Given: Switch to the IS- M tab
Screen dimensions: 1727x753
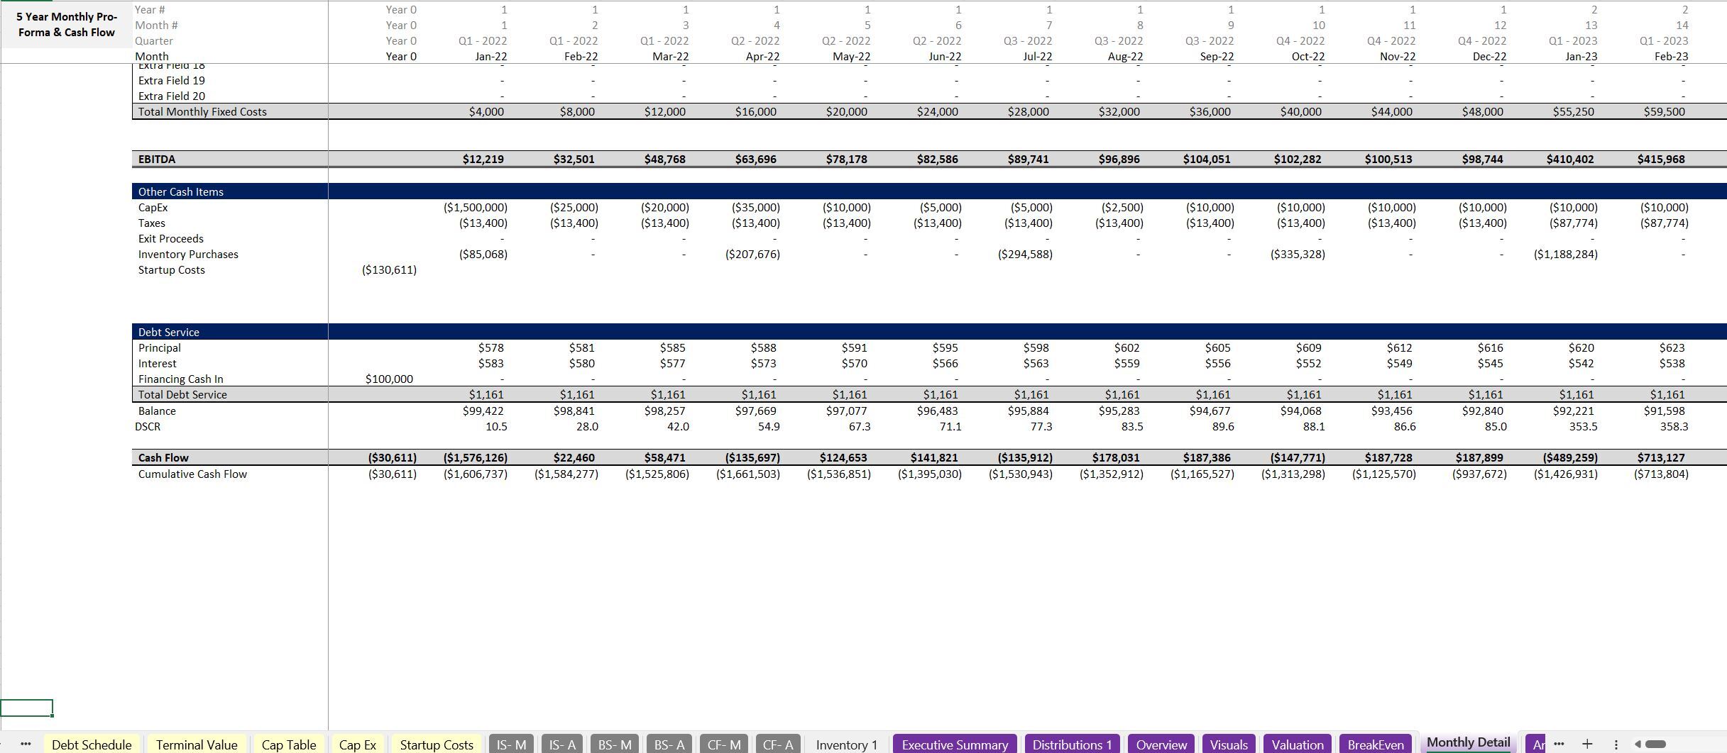Looking at the screenshot, I should point(511,744).
